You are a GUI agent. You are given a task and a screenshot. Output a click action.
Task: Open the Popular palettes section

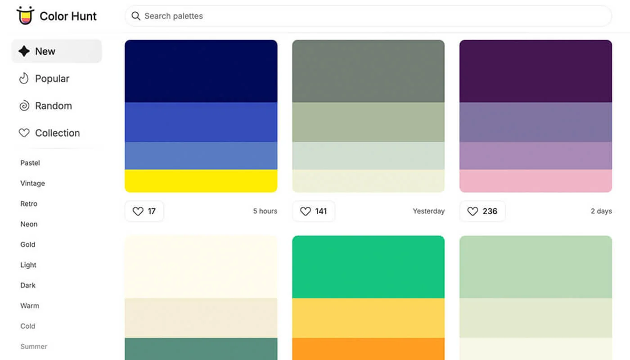pos(52,79)
